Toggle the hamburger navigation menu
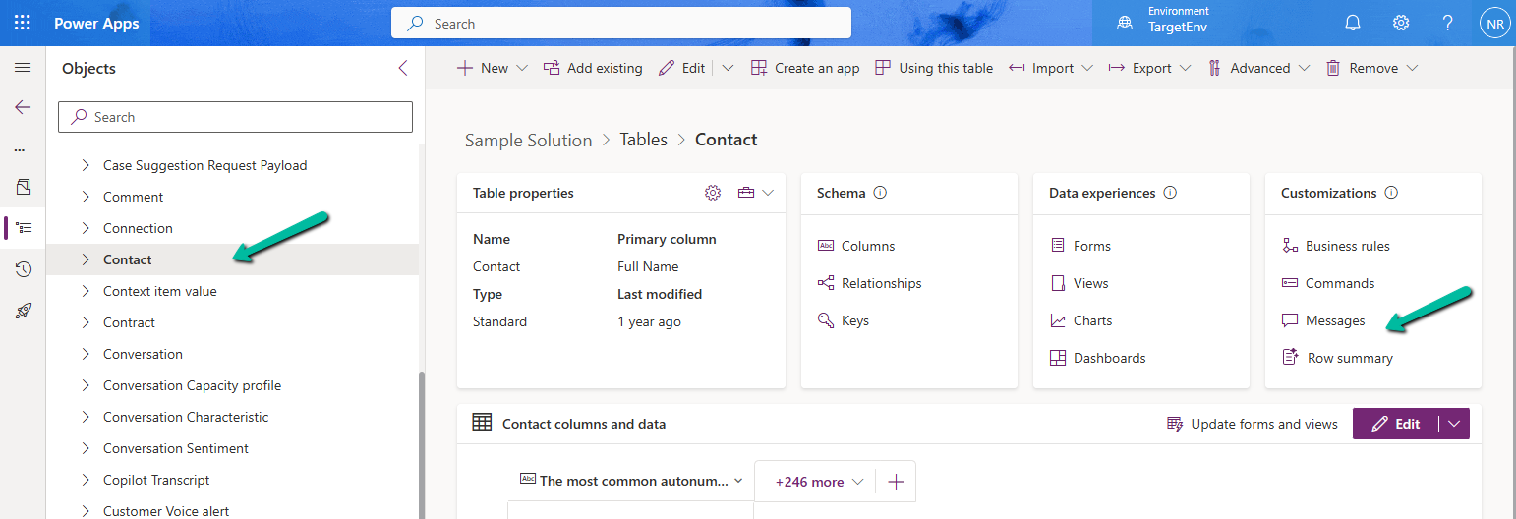This screenshot has height=519, width=1516. (23, 68)
